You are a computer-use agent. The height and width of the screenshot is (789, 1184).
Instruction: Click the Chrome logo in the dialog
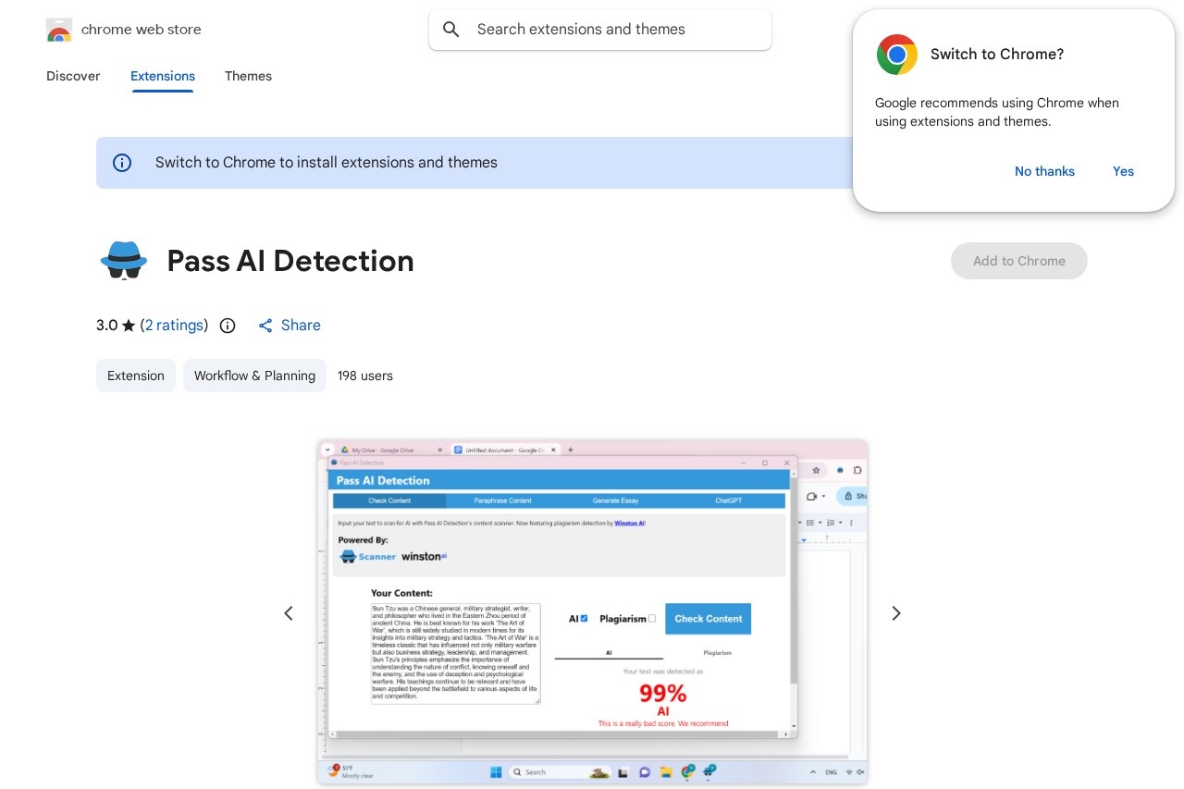click(x=896, y=55)
